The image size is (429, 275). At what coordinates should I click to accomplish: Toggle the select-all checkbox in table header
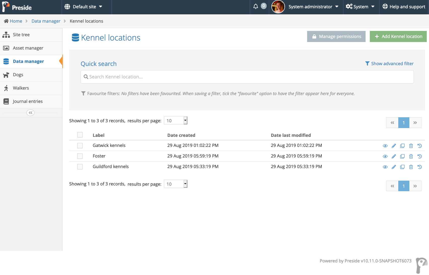pyautogui.click(x=80, y=135)
